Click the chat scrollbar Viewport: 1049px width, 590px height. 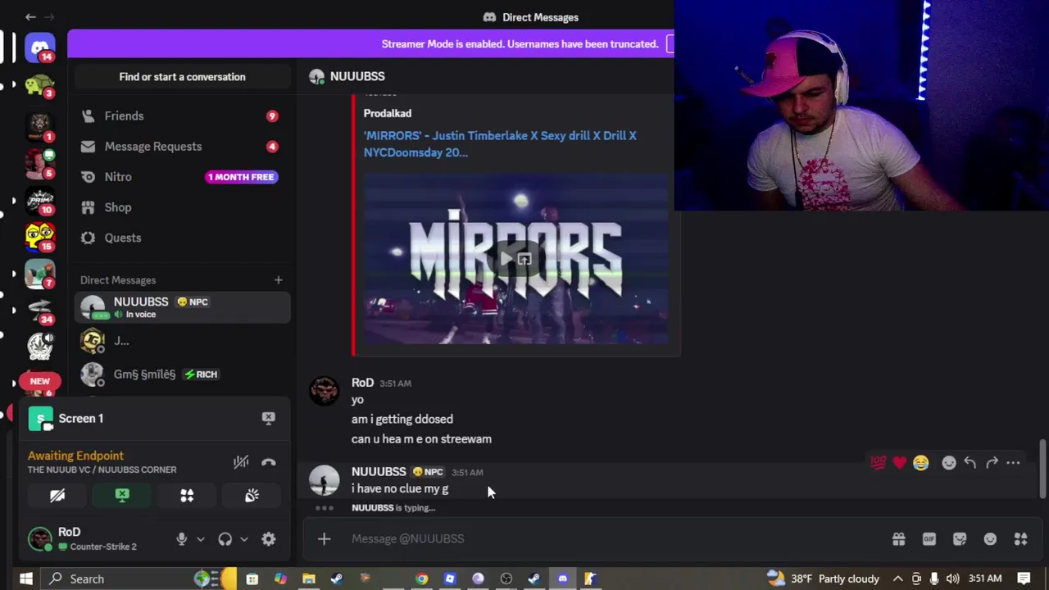pos(1042,468)
